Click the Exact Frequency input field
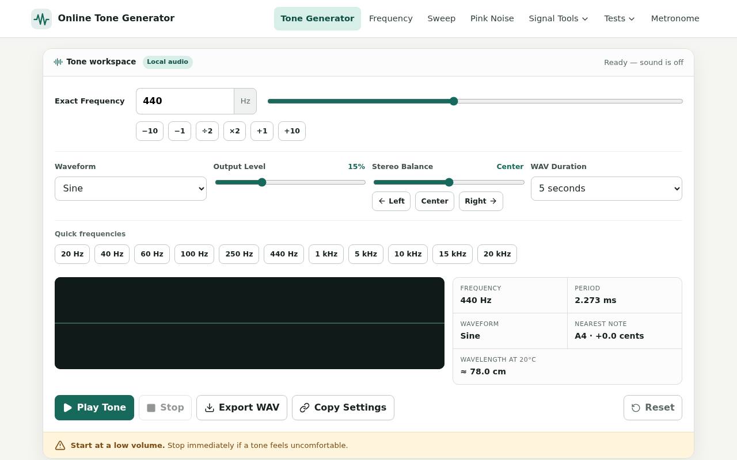737x460 pixels. (x=185, y=101)
